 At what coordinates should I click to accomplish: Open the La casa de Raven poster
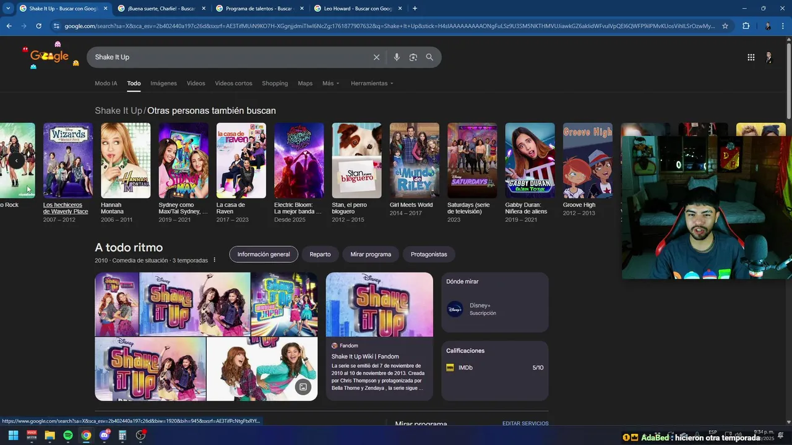(241, 161)
